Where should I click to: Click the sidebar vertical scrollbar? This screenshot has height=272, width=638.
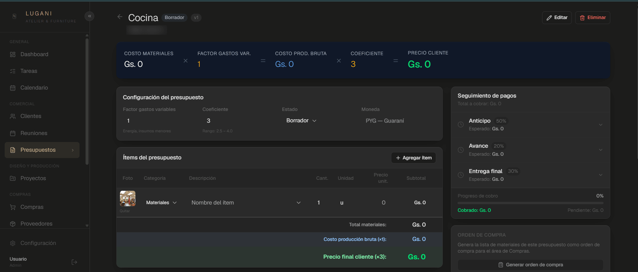87,102
